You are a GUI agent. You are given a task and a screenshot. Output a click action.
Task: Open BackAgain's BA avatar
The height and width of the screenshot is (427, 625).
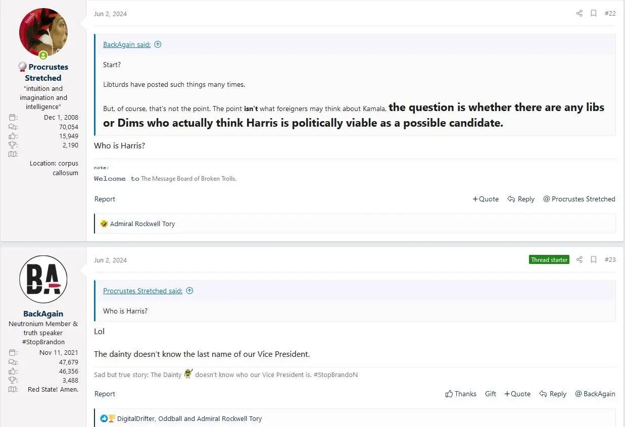pos(43,279)
